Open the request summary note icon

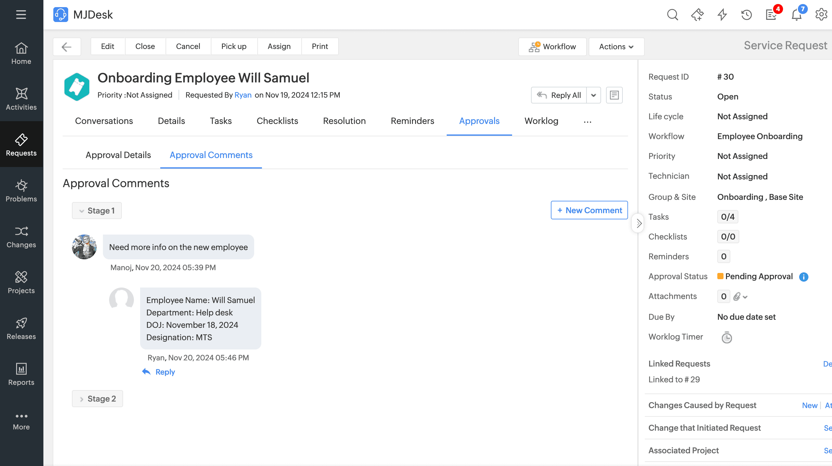pos(614,95)
